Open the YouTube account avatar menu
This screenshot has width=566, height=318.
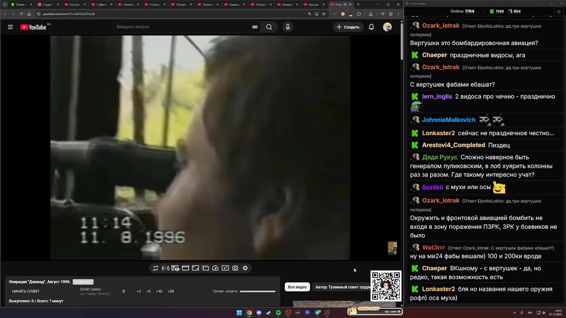[387, 27]
